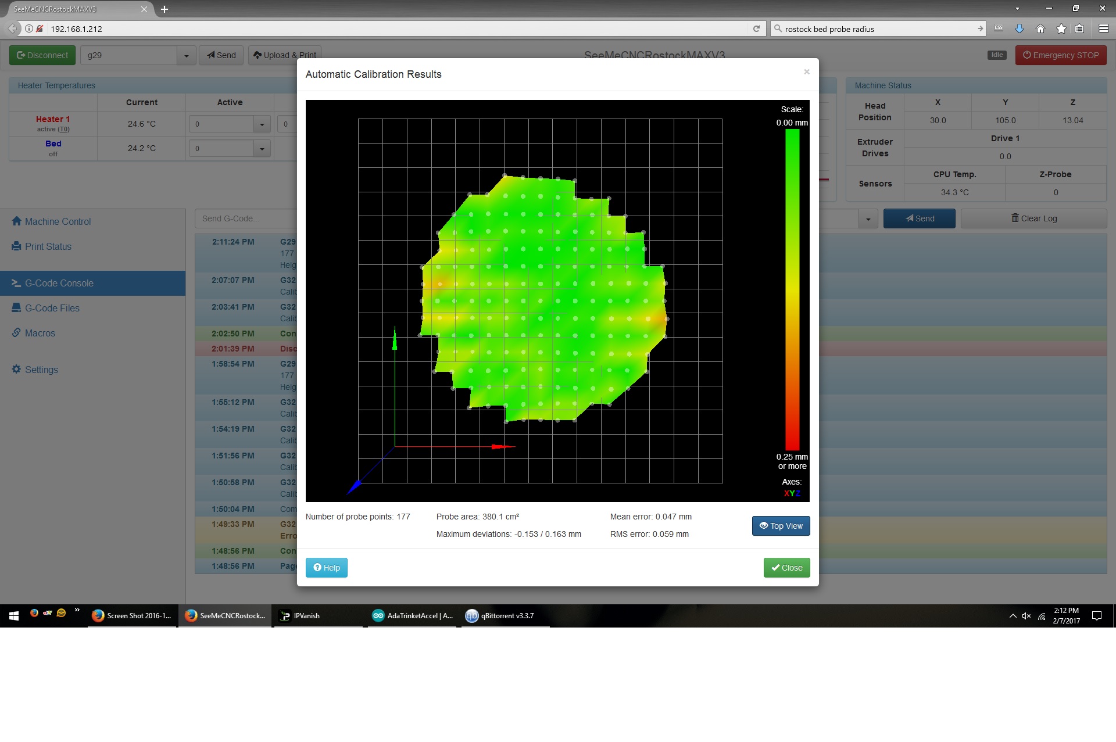Screen dimensions: 1116x742
Task: Open Help for calibration results
Action: click(x=326, y=568)
